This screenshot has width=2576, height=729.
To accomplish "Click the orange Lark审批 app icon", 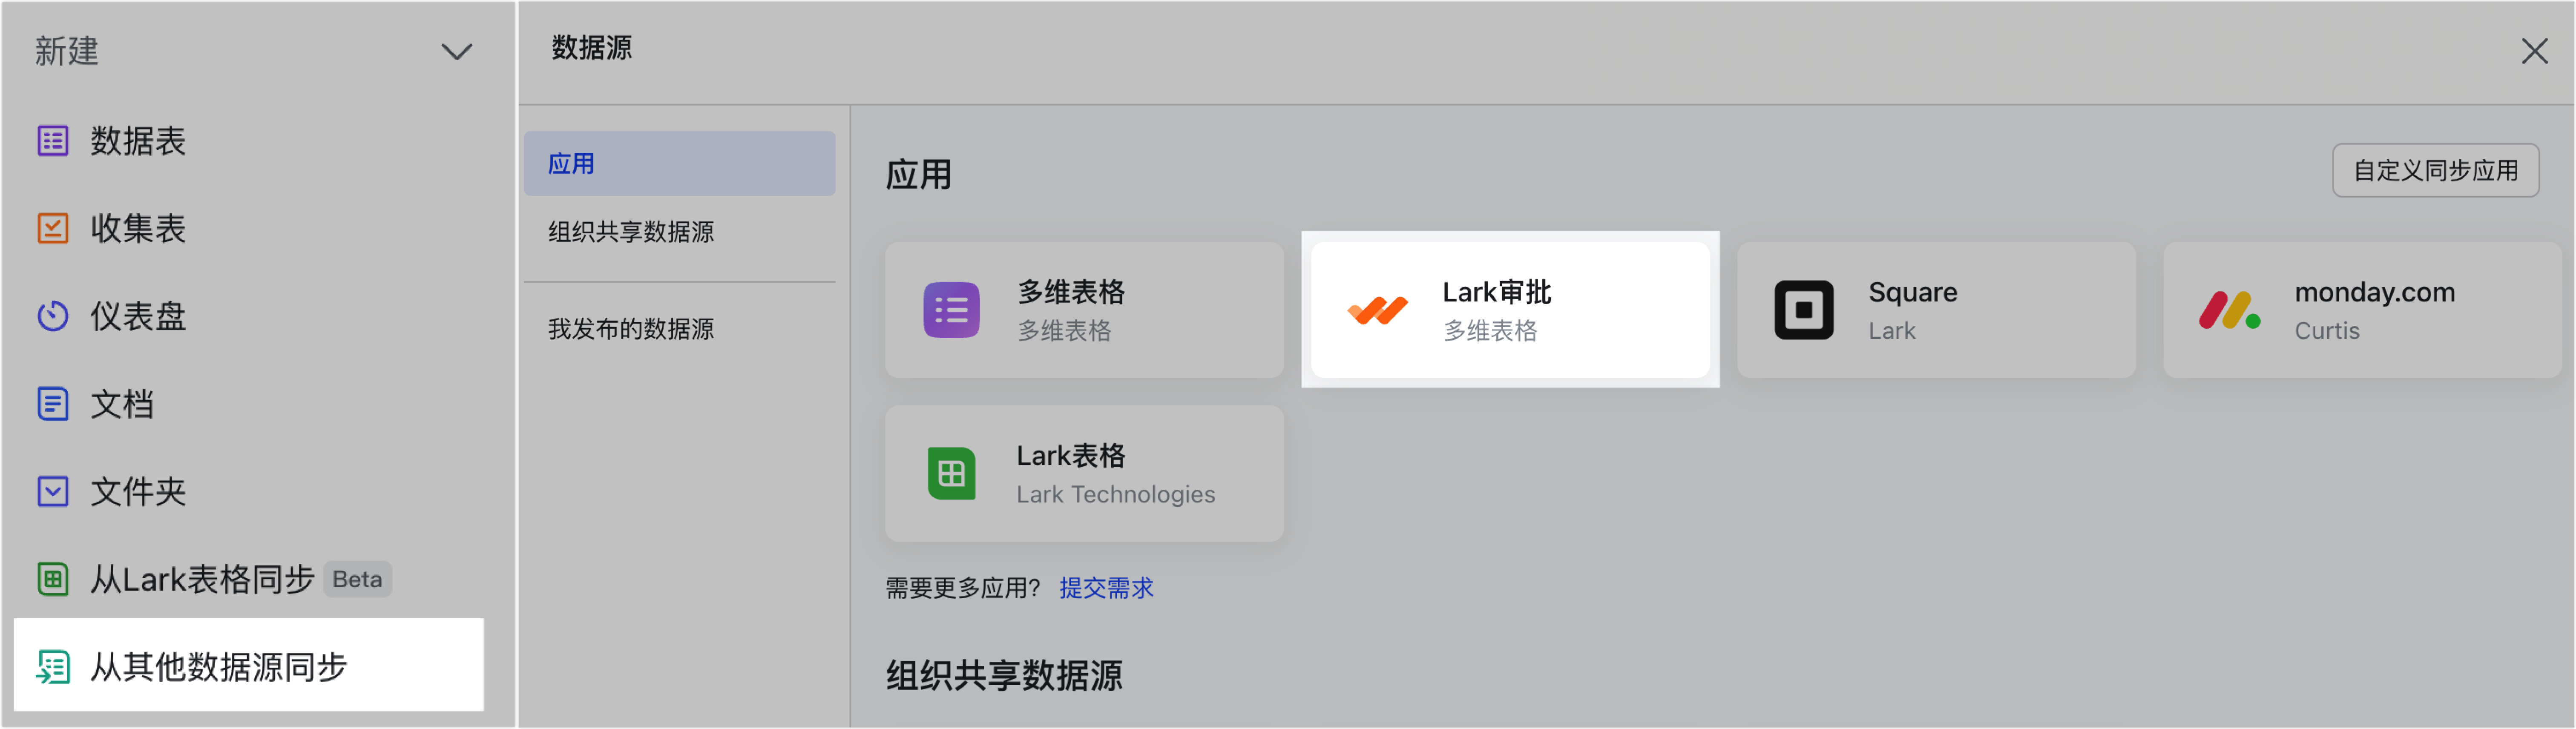I will pyautogui.click(x=1377, y=310).
